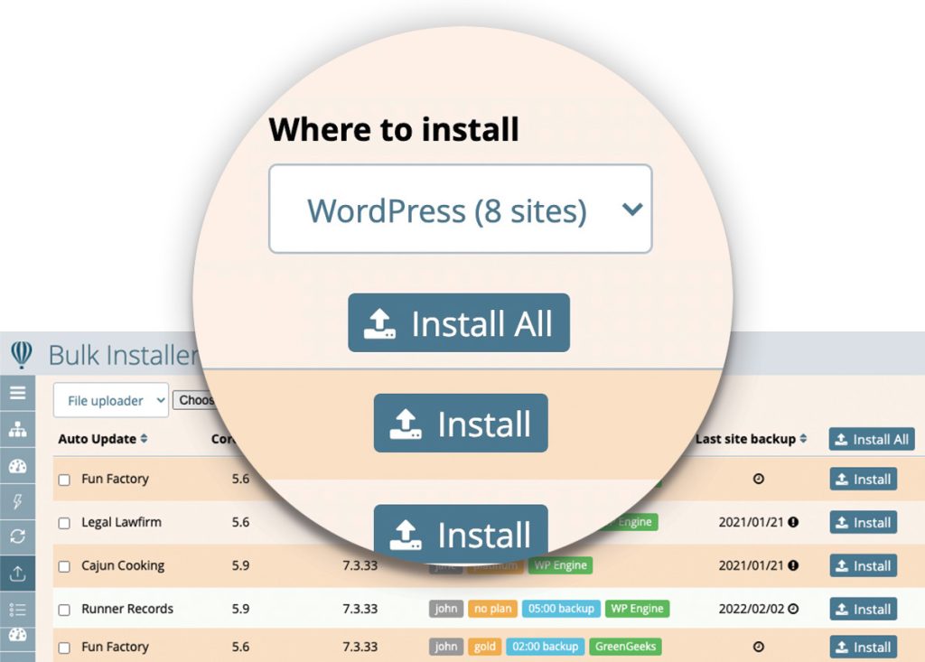Click the 'Cajun Cooking' site name
Image resolution: width=925 pixels, height=662 pixels.
pos(123,565)
